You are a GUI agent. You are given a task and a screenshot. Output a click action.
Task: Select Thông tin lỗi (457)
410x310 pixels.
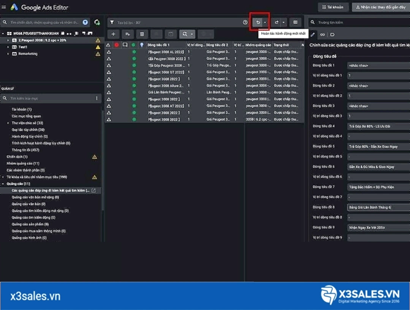click(25, 150)
